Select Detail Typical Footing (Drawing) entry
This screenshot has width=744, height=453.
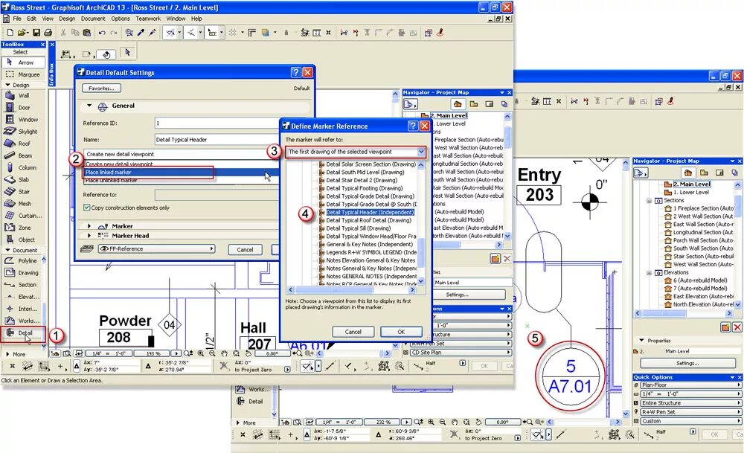(x=364, y=188)
